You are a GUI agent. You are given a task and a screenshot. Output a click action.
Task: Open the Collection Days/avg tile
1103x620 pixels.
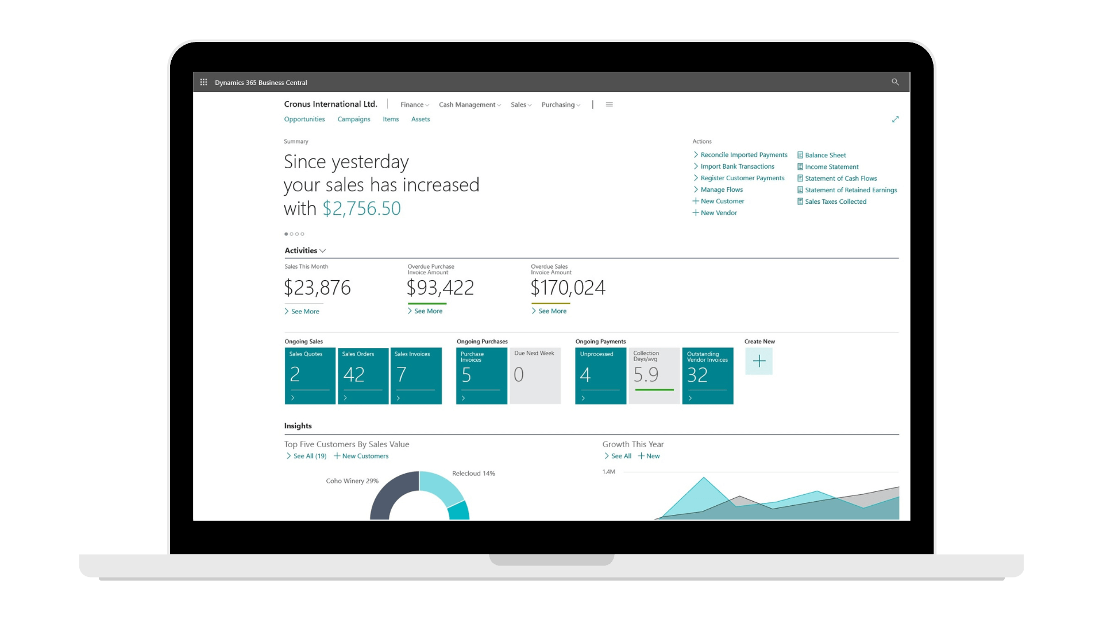(x=654, y=375)
